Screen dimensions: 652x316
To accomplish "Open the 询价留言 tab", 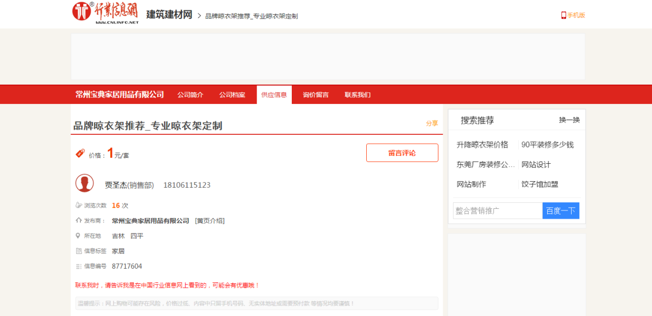I will [315, 94].
